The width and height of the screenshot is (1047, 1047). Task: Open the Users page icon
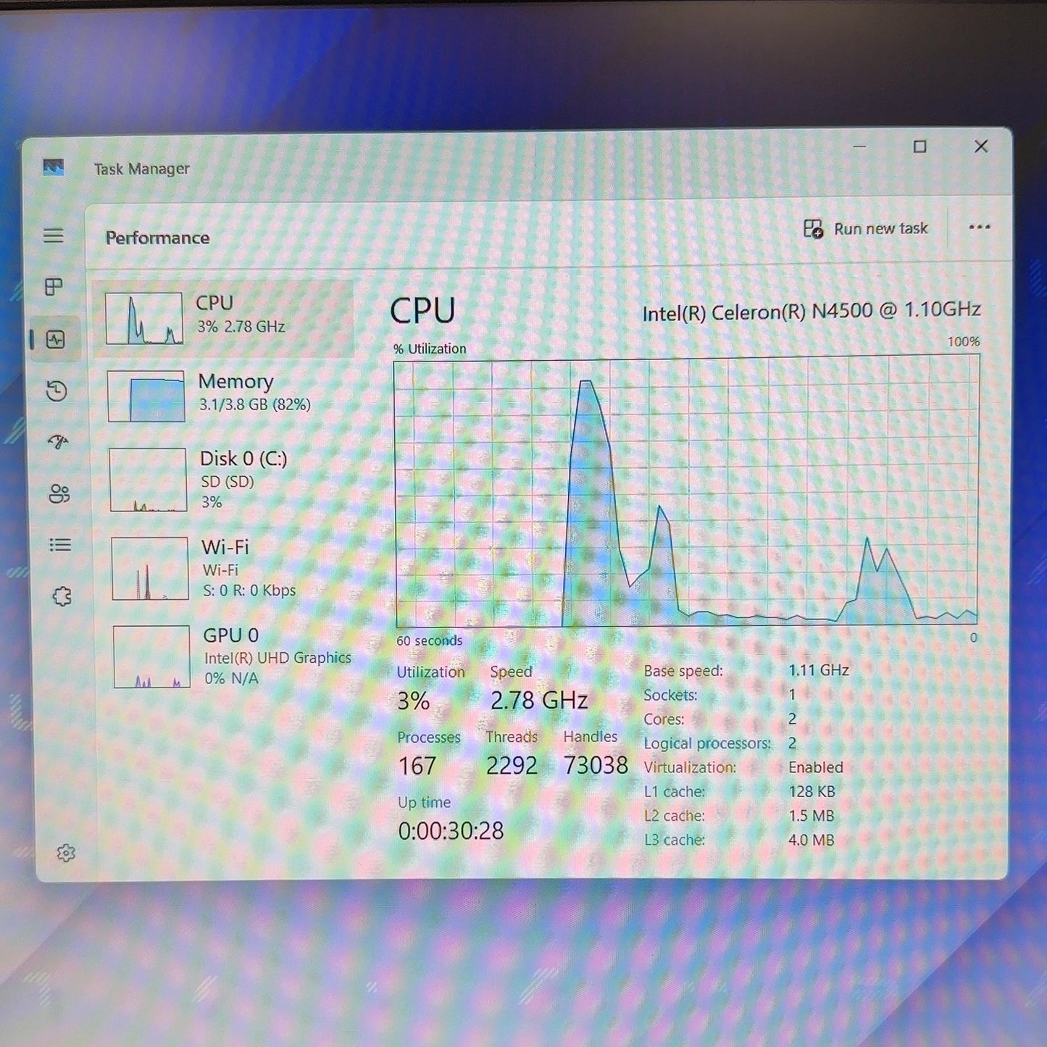[x=59, y=494]
